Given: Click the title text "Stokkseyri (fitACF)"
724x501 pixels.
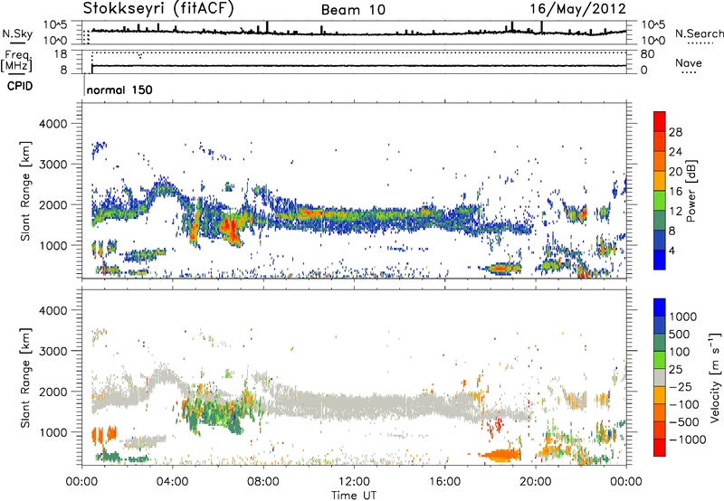Looking at the screenshot, I should pos(158,8).
